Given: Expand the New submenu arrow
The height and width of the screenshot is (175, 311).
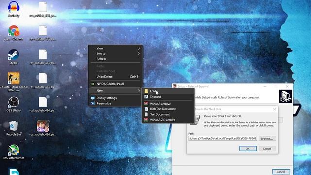Looking at the screenshot, I should tap(139, 91).
